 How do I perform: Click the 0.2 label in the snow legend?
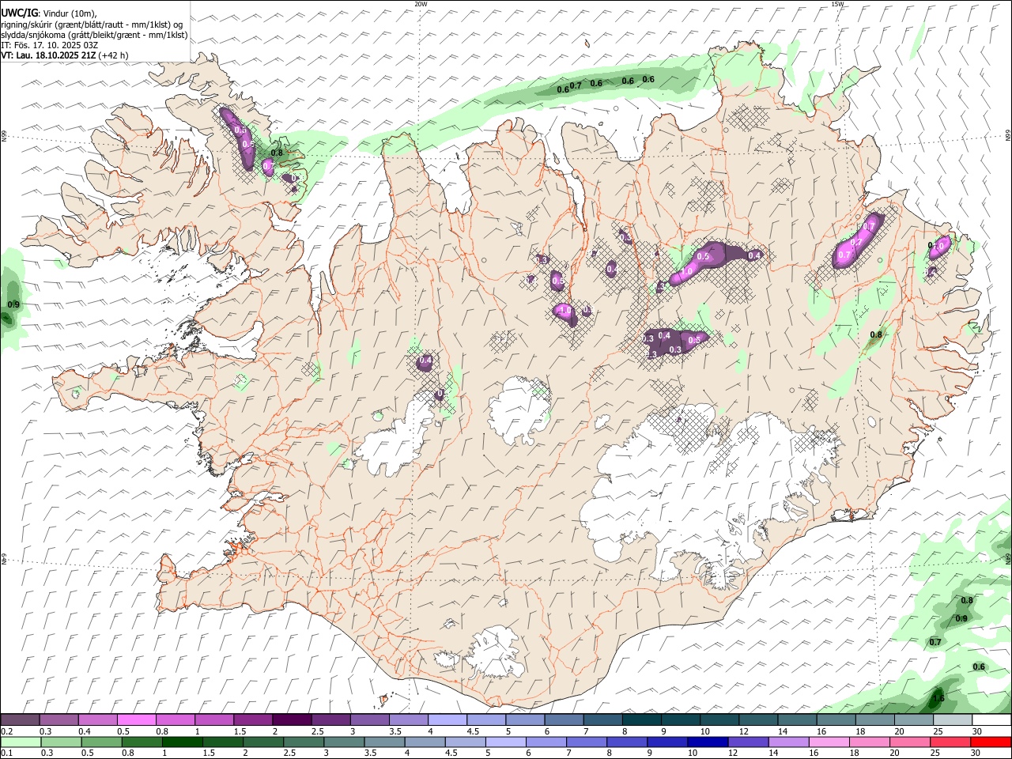[x=6, y=731]
